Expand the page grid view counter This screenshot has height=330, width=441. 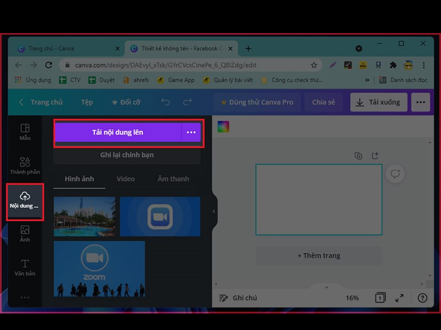[380, 298]
